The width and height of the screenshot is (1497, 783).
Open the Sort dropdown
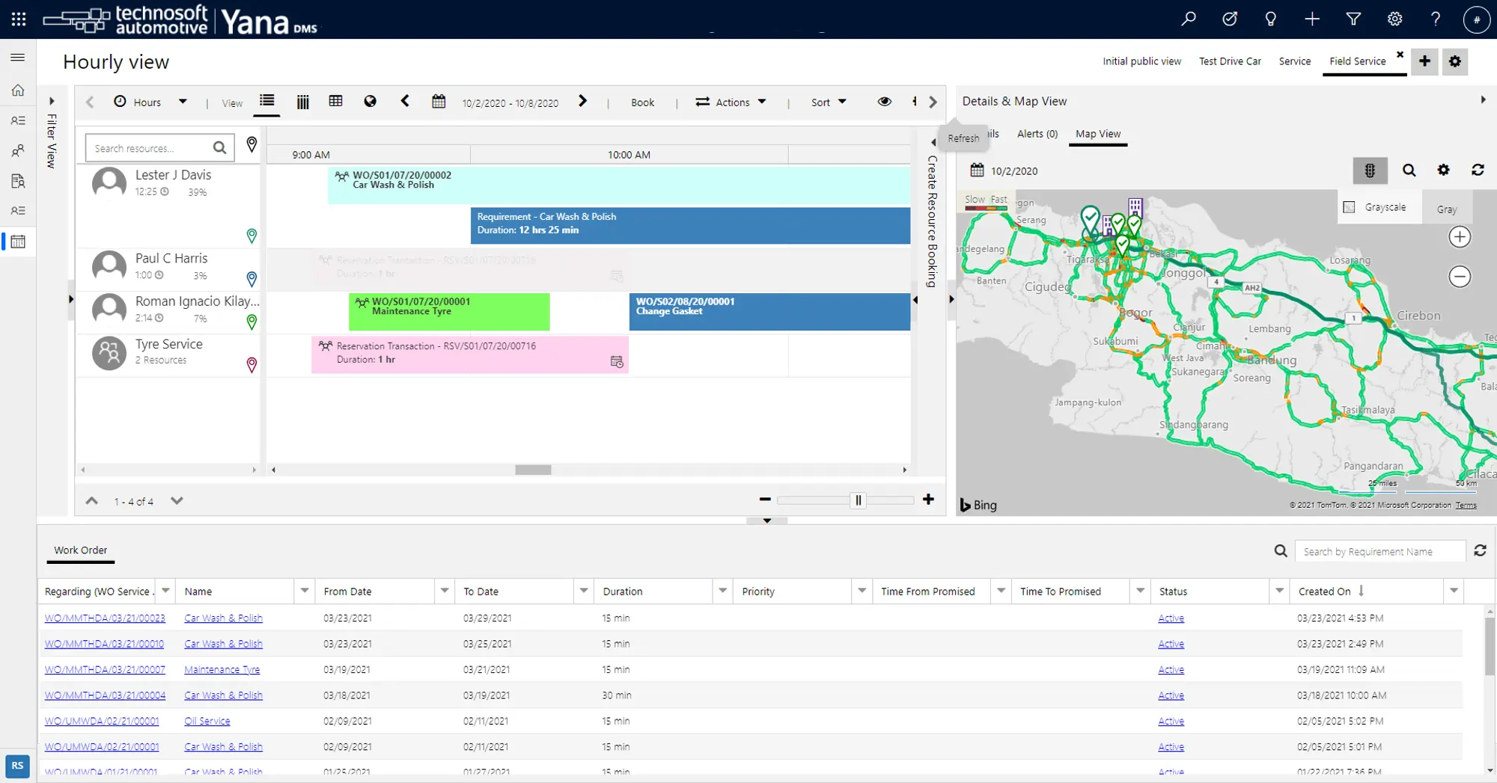(829, 102)
